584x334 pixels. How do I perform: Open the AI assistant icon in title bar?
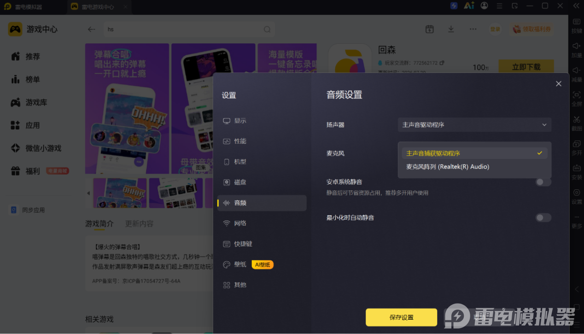(469, 6)
